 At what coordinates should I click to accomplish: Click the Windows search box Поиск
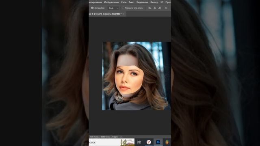pyautogui.click(x=112, y=142)
